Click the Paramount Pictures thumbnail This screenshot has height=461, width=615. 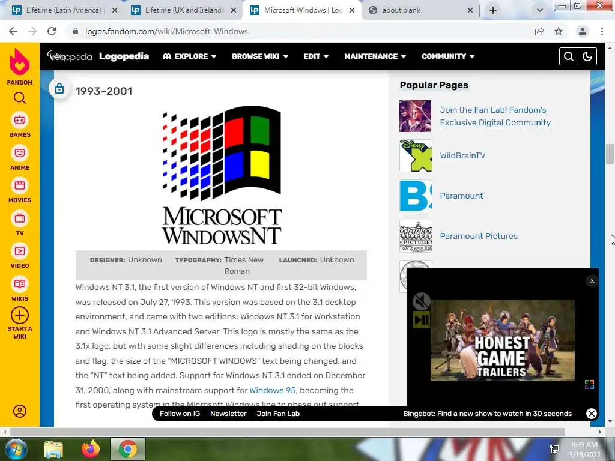(x=416, y=236)
